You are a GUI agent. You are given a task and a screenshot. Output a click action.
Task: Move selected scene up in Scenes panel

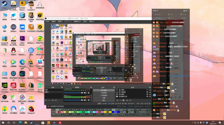coord(53,100)
